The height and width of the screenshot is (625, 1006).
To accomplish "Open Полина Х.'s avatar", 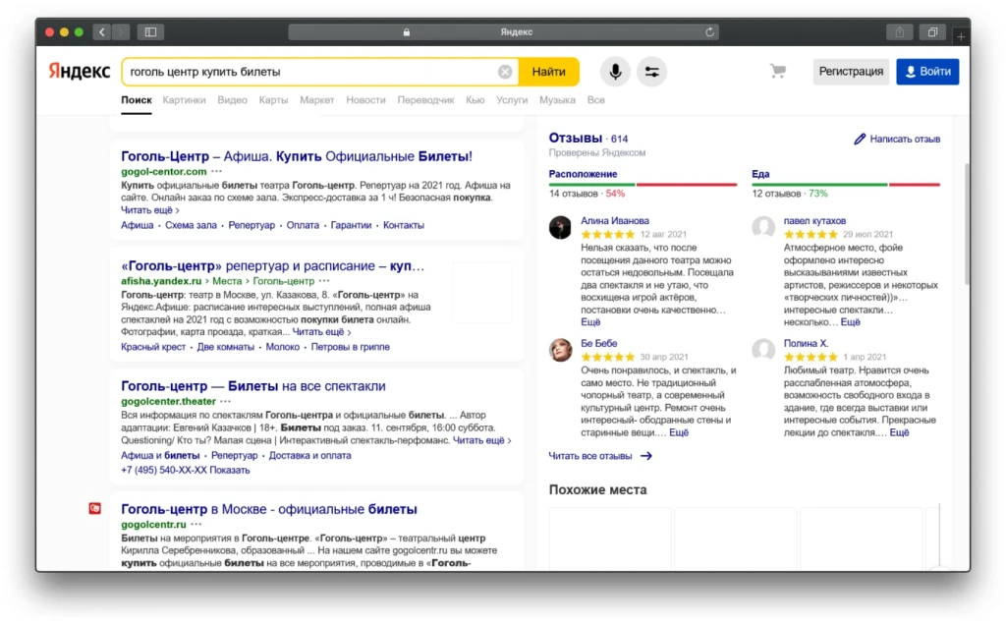I will coord(763,350).
